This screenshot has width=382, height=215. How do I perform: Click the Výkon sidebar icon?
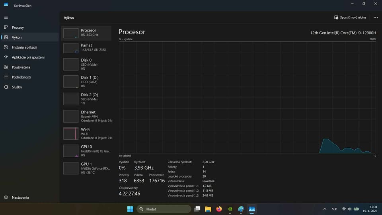(x=6, y=37)
